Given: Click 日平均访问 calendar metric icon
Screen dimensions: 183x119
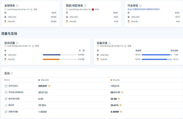Looking at the screenshot, I should [x=6, y=86].
